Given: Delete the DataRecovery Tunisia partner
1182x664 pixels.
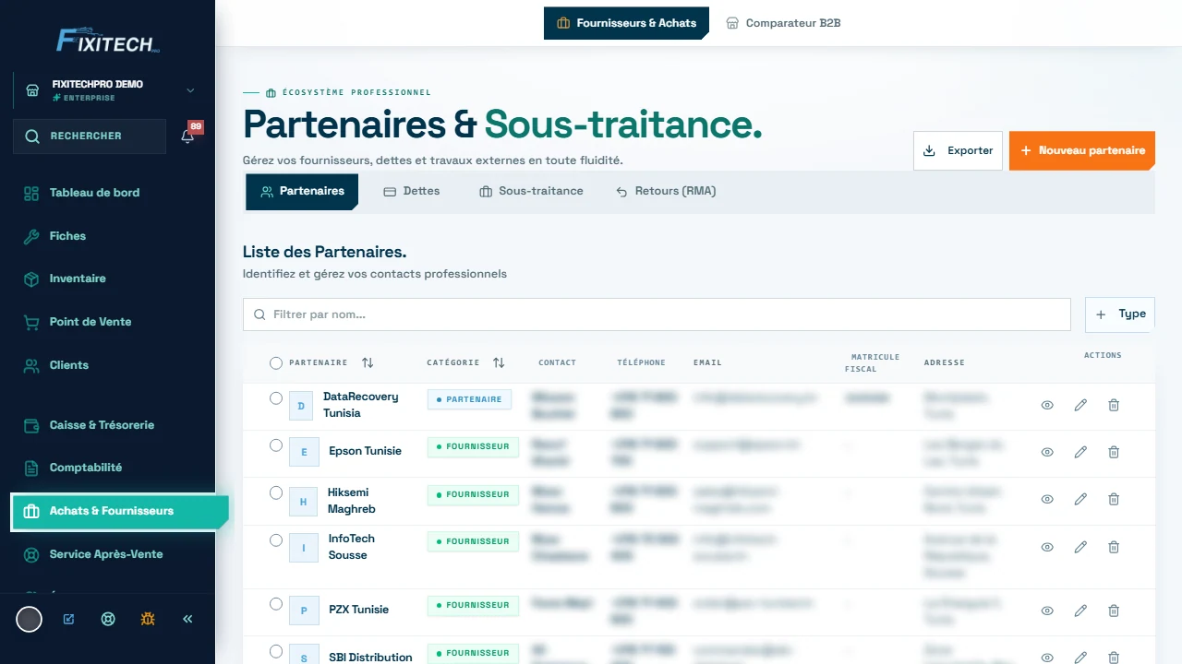Looking at the screenshot, I should pos(1114,405).
